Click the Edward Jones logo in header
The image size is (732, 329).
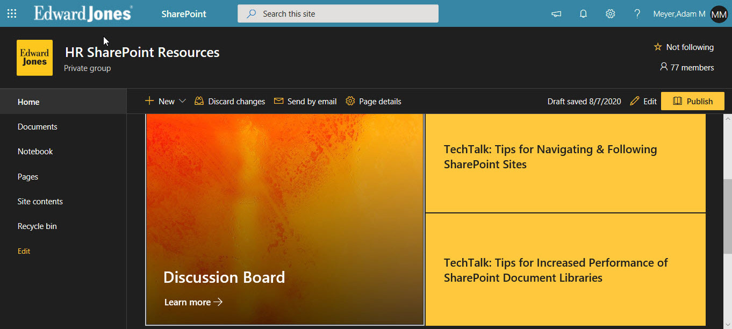tap(83, 13)
